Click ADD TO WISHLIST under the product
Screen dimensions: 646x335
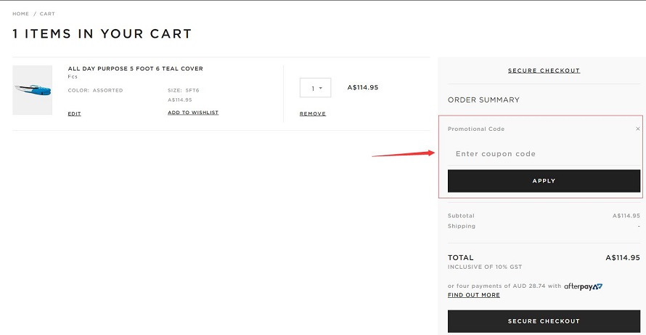tap(193, 112)
